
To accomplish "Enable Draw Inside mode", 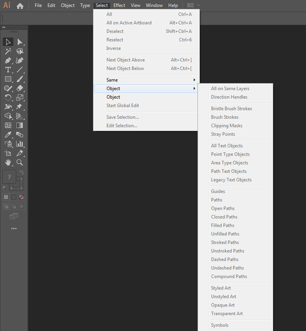I will (x=21, y=206).
